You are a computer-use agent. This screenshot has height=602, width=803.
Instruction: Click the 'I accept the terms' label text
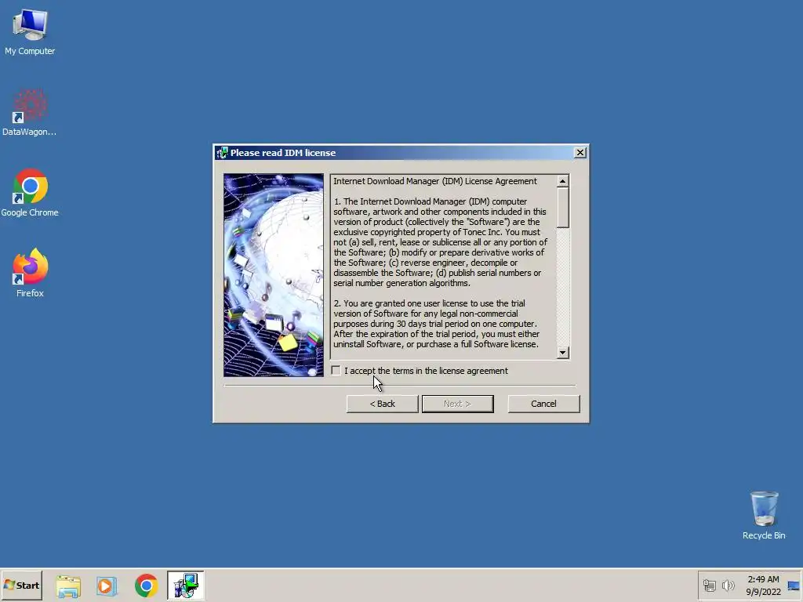[426, 371]
